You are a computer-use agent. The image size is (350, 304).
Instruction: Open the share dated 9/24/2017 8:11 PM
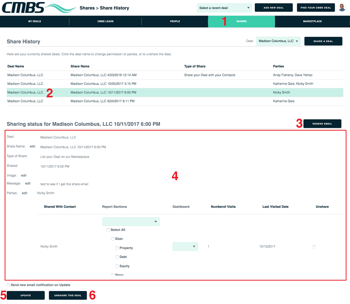point(175,101)
